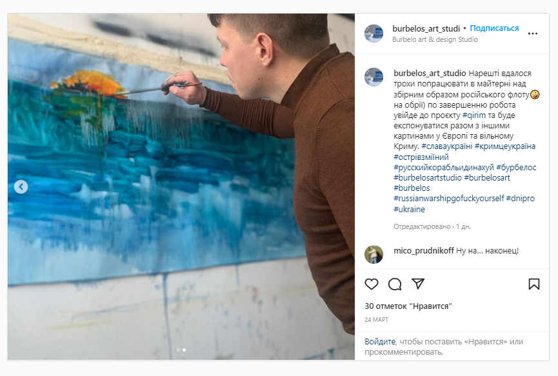Go to previous photo with left arrow

tap(21, 187)
